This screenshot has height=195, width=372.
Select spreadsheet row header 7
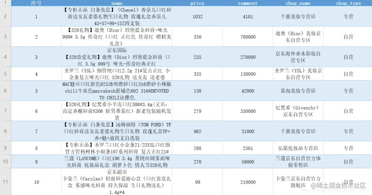click(6, 111)
